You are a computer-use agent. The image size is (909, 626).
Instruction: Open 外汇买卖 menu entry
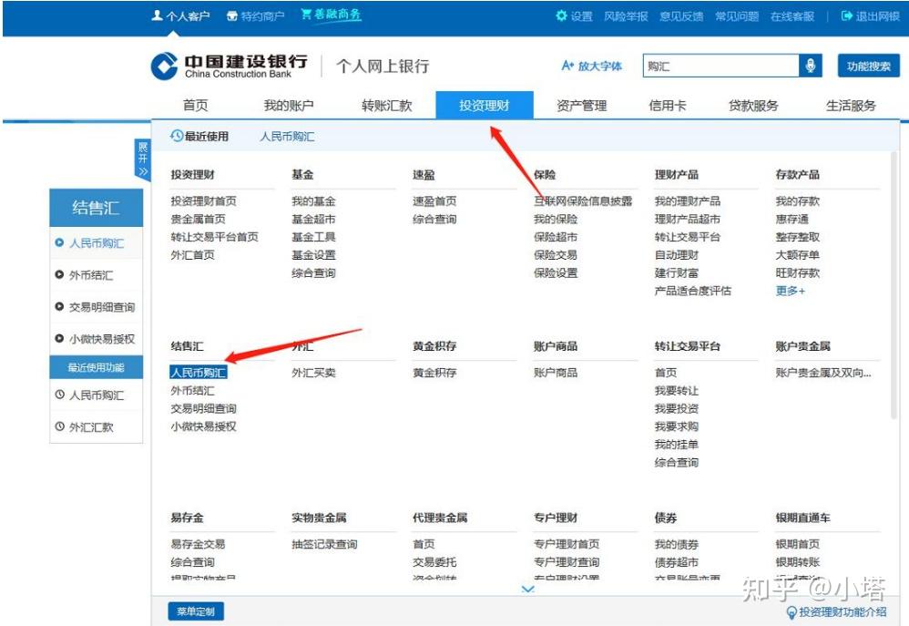(313, 373)
